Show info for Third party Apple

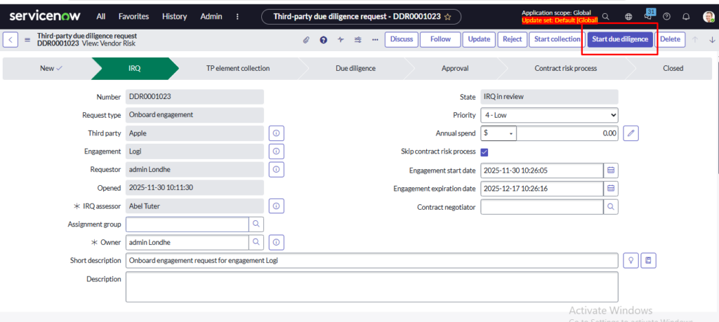pyautogui.click(x=277, y=133)
